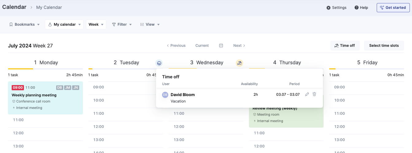
Task: Open the My calendar selector dropdown
Action: tap(64, 24)
